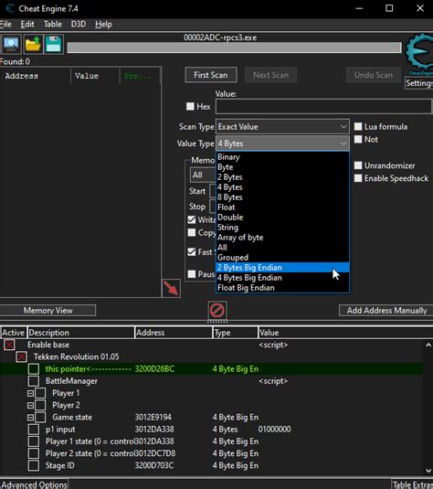Toggle the Fast Scan checkbox

pyautogui.click(x=192, y=251)
